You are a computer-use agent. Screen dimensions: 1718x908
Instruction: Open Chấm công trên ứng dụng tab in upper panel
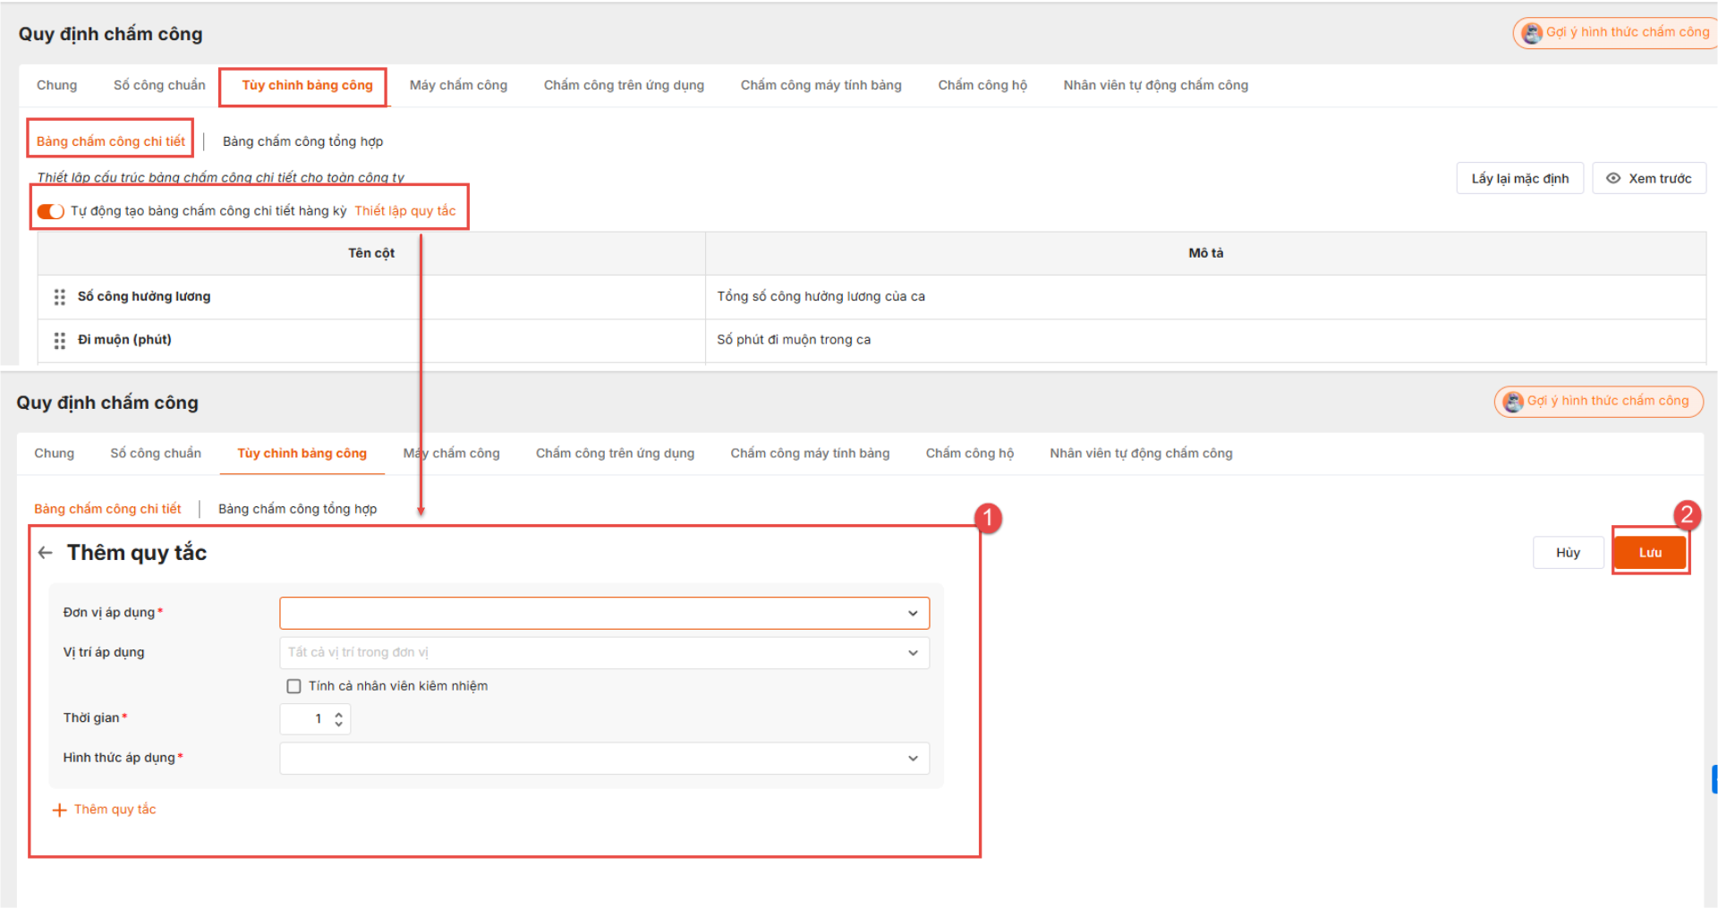[x=624, y=85]
